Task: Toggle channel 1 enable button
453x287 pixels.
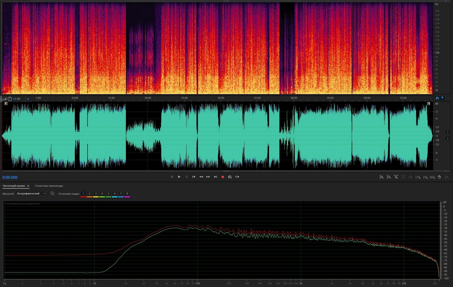Action: [447, 132]
